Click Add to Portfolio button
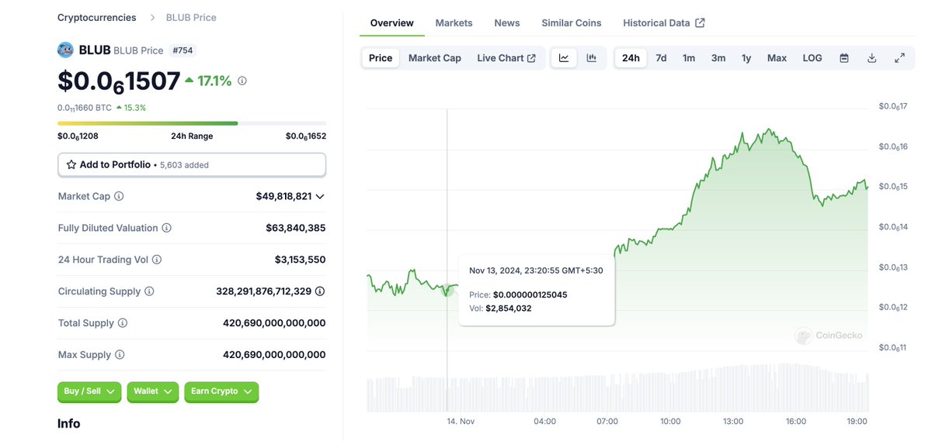The width and height of the screenshot is (932, 441). click(192, 165)
